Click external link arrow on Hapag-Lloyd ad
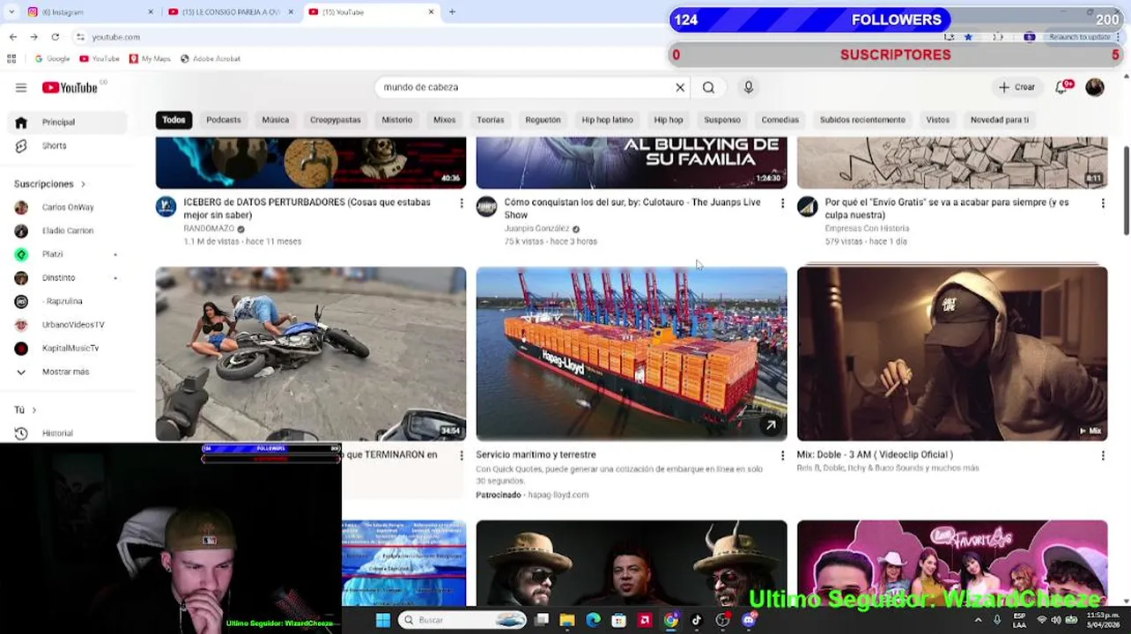1131x634 pixels. [771, 425]
